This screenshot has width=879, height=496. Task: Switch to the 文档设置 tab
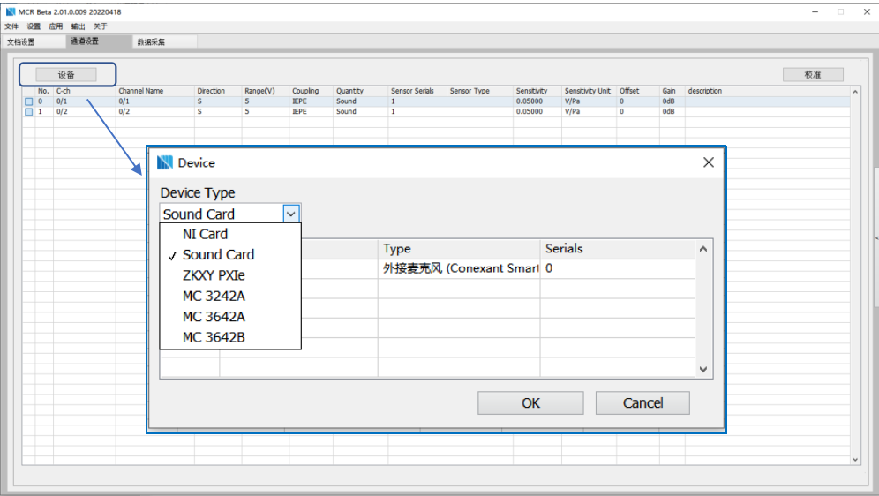[x=21, y=41]
